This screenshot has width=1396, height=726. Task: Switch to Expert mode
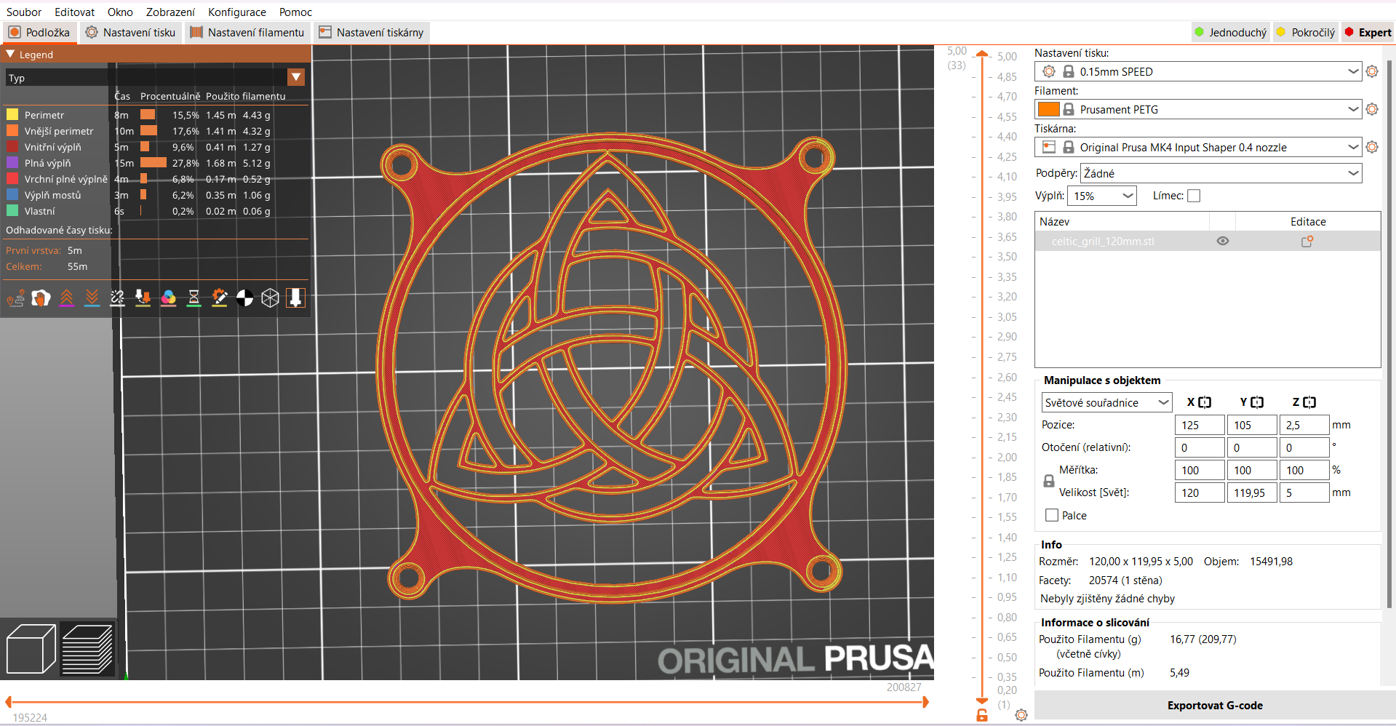click(x=1368, y=32)
